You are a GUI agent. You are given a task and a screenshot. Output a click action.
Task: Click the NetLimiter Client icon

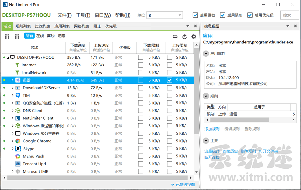[x=18, y=118]
